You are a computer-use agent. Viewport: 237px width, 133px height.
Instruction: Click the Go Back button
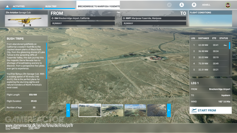[x=13, y=128]
